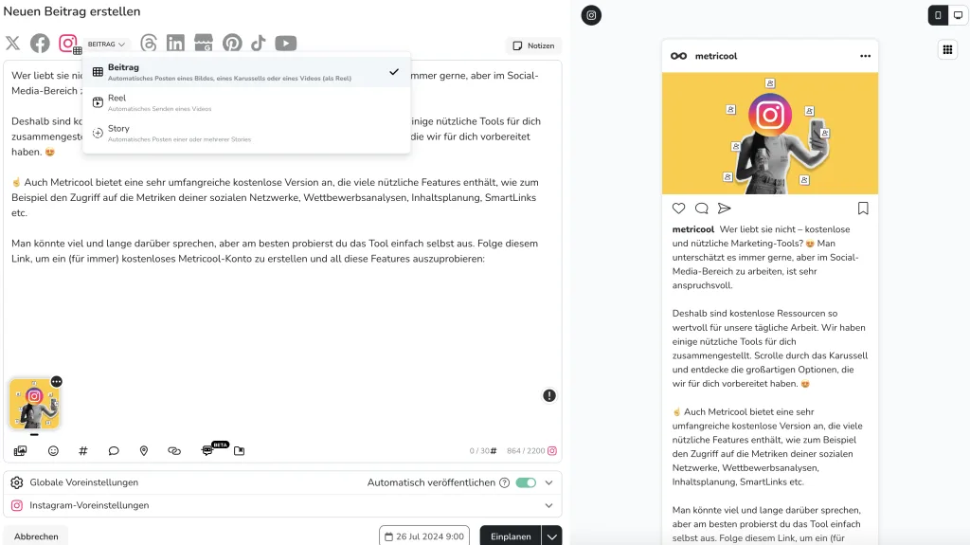Open the arrow dropdown beside Einplanen
Viewport: 970px width, 545px height.
(x=550, y=536)
